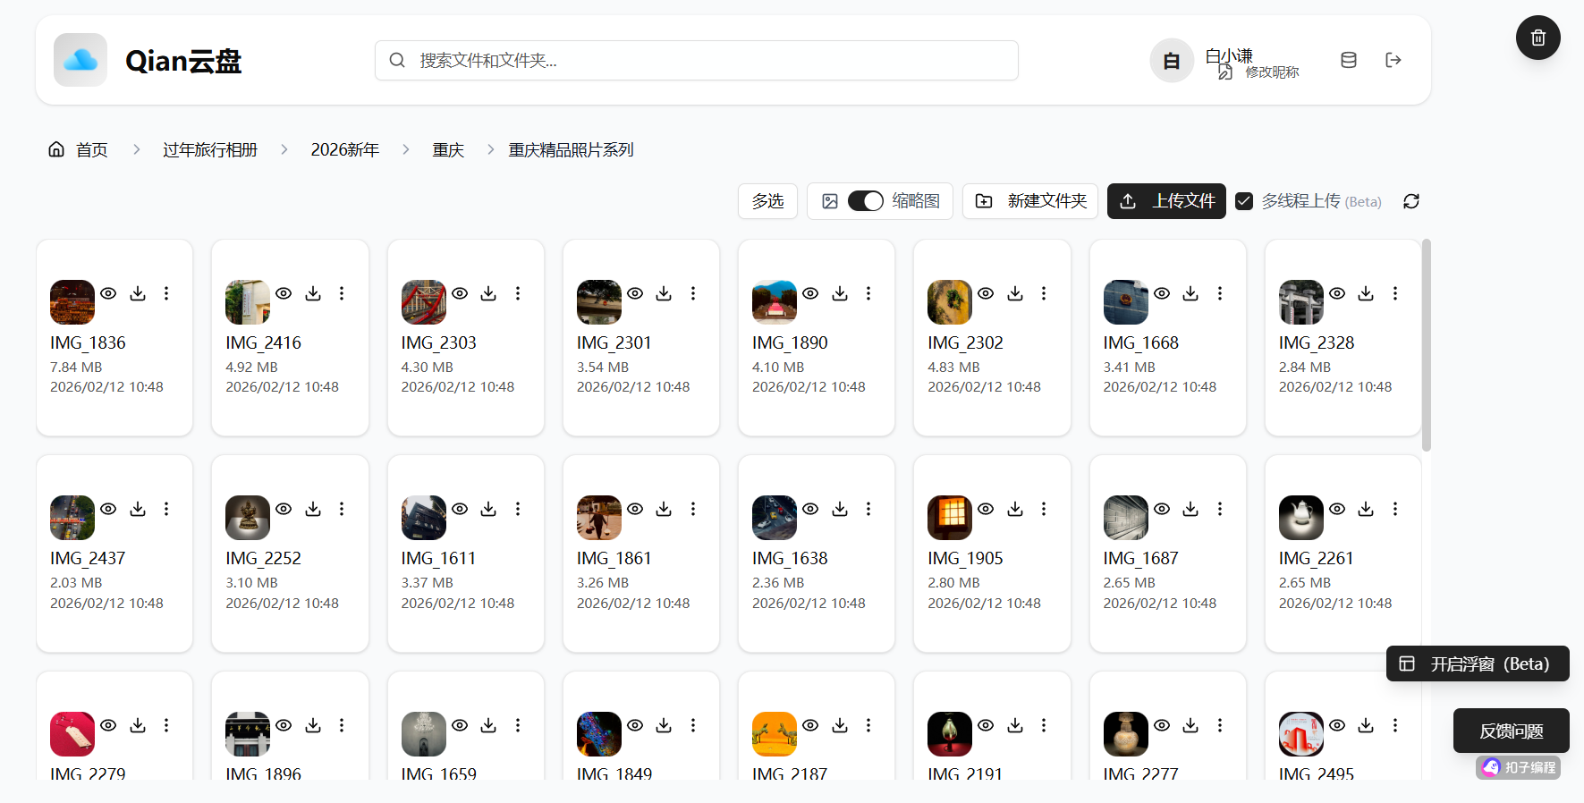Download IMG_1905 file

click(1015, 509)
